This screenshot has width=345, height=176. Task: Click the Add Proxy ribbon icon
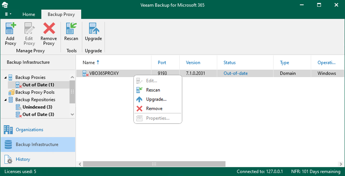click(x=11, y=28)
